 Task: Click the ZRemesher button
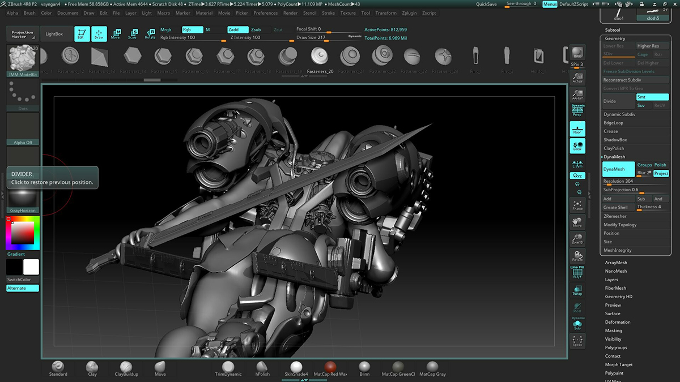pyautogui.click(x=615, y=216)
